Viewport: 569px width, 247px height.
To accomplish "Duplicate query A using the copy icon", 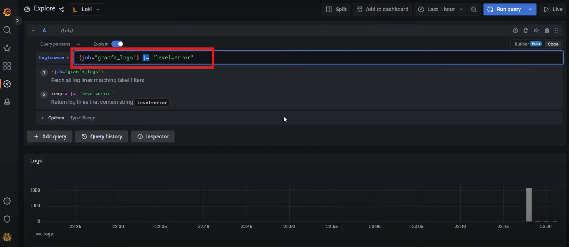I will [526, 30].
